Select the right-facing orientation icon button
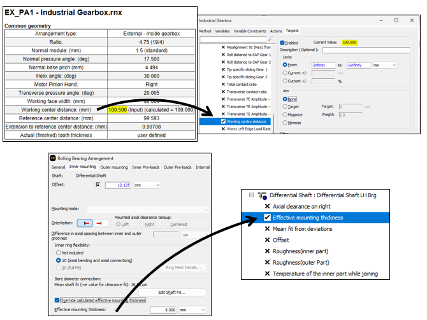The width and height of the screenshot is (427, 320). point(99,223)
